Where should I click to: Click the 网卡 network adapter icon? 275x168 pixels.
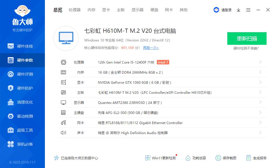(63, 123)
